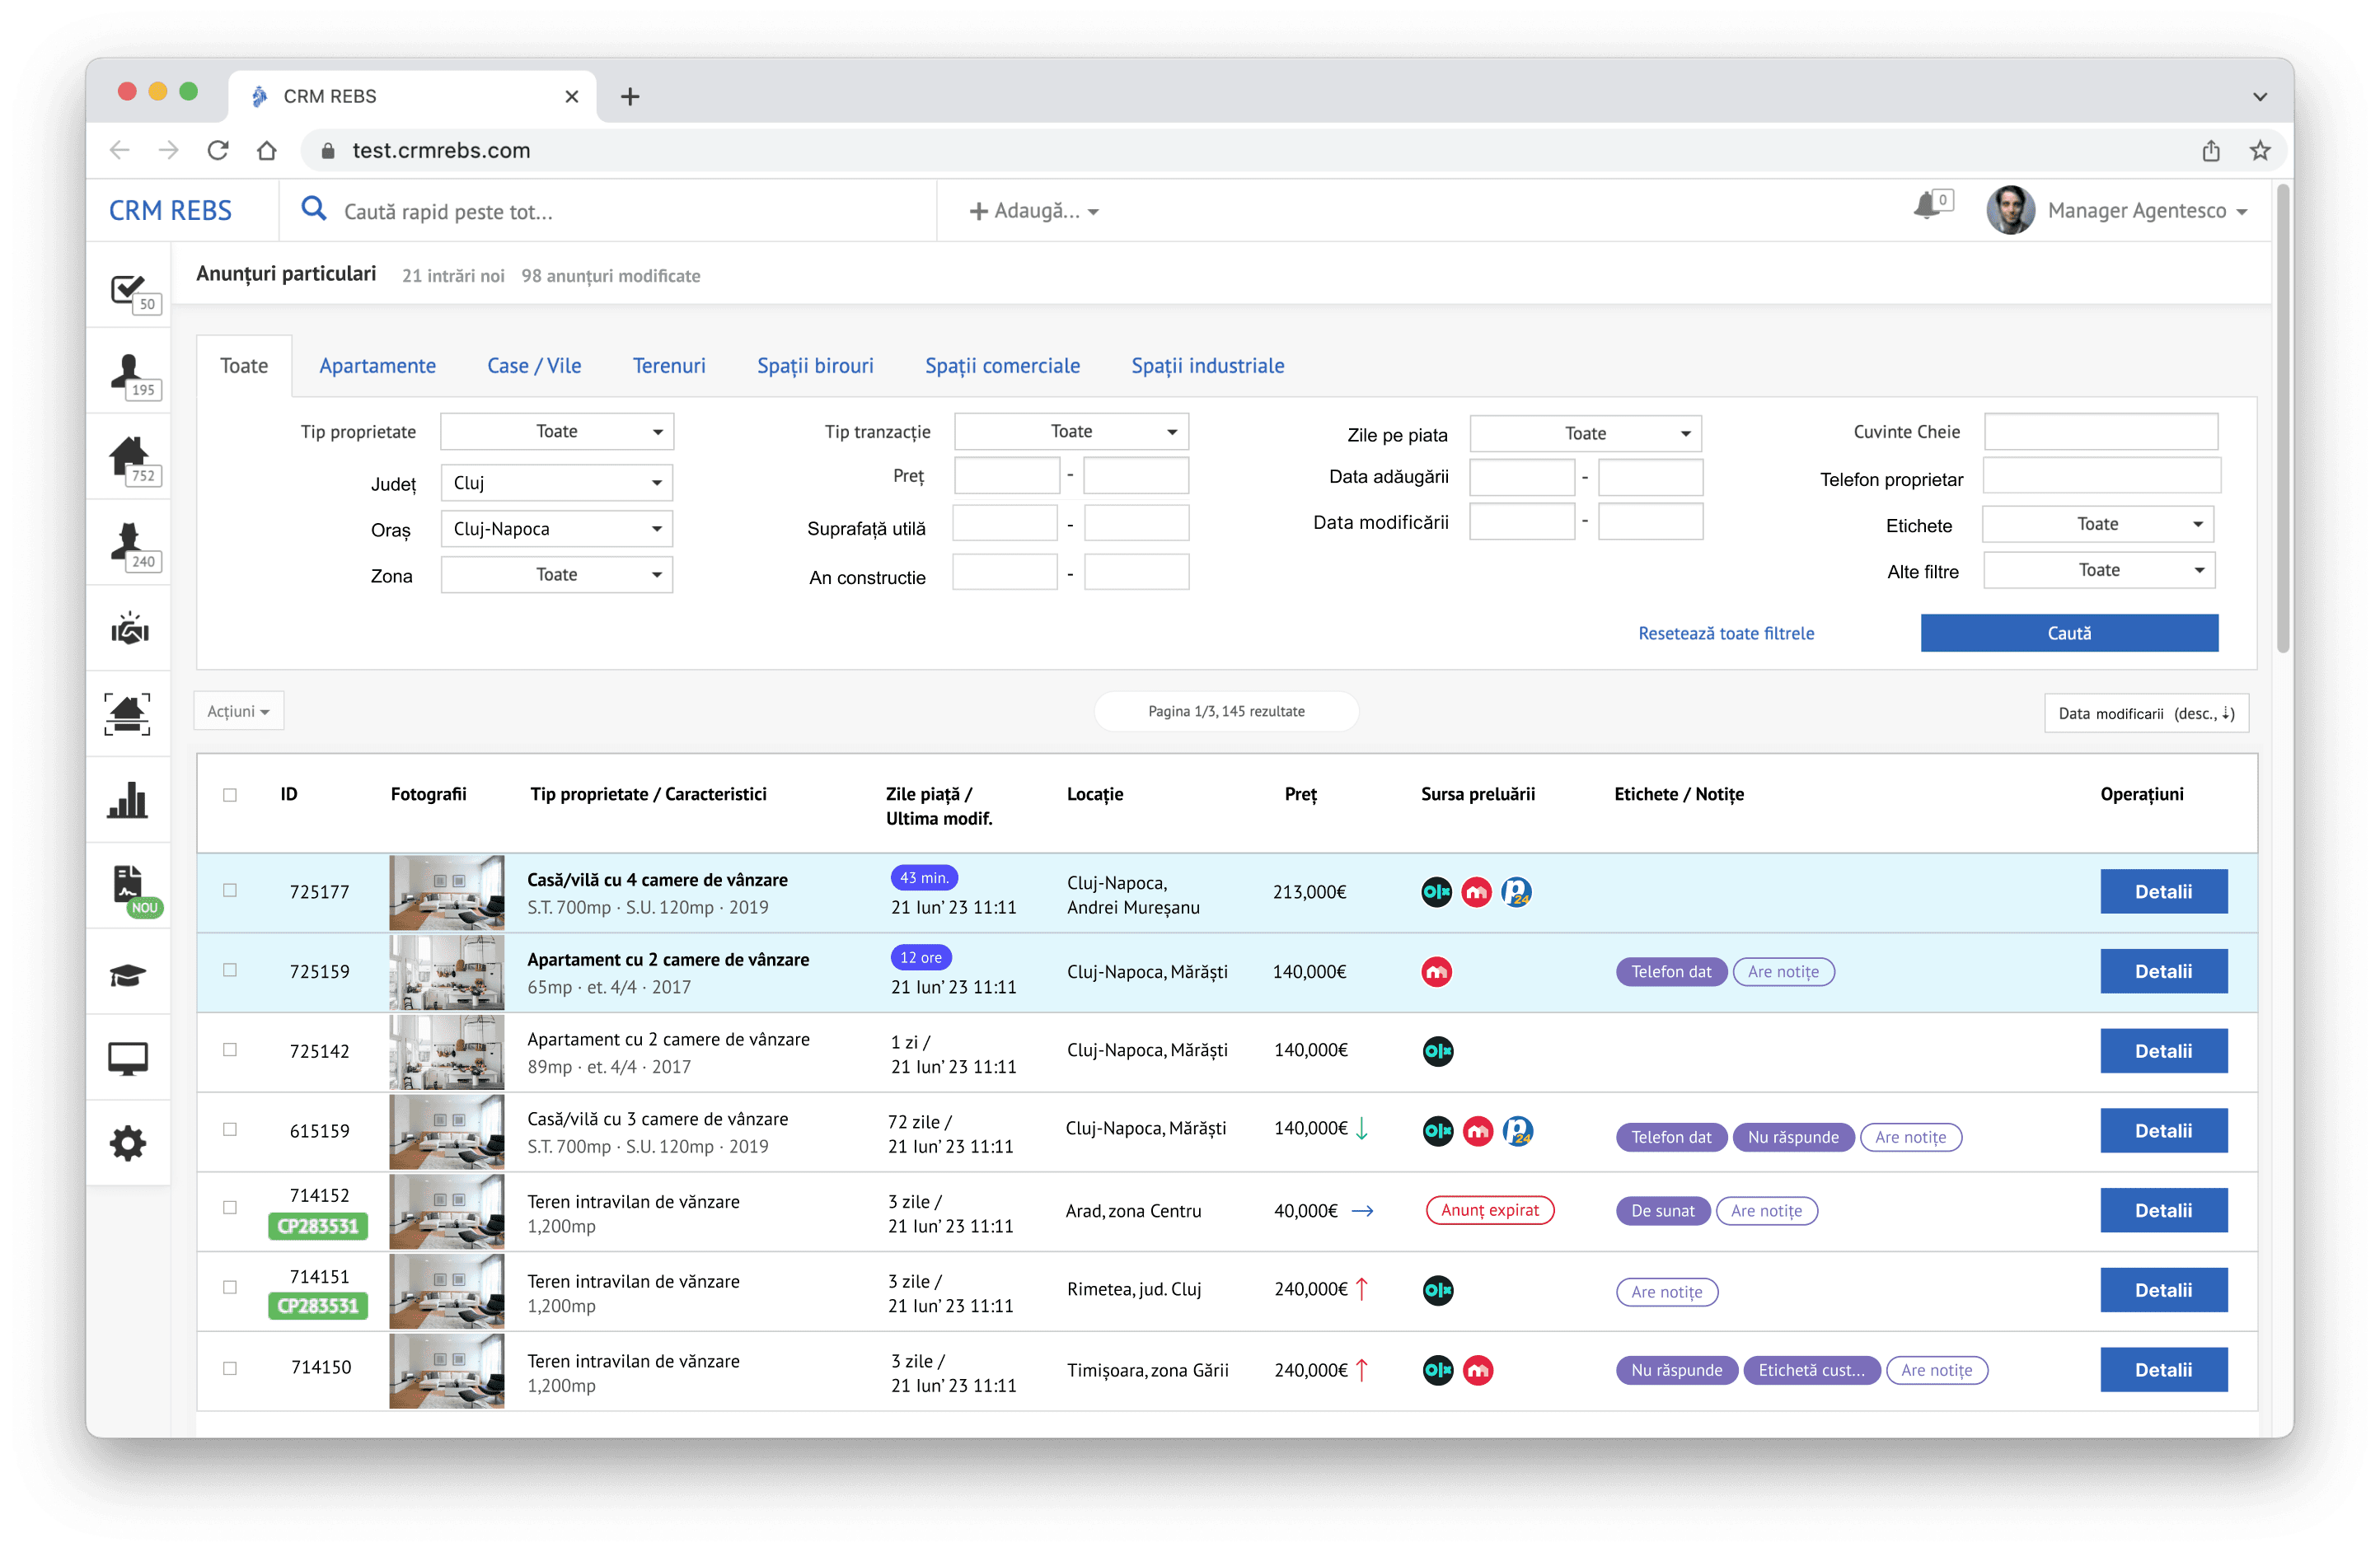
Task: Open the contacts section showing 195 entries
Action: pyautogui.click(x=128, y=370)
